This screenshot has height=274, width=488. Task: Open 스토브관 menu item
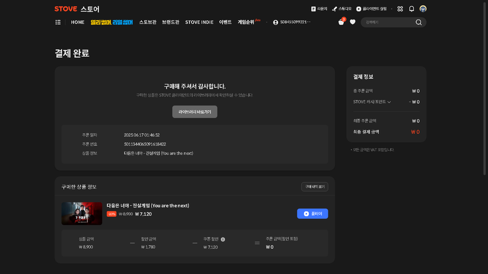(148, 22)
